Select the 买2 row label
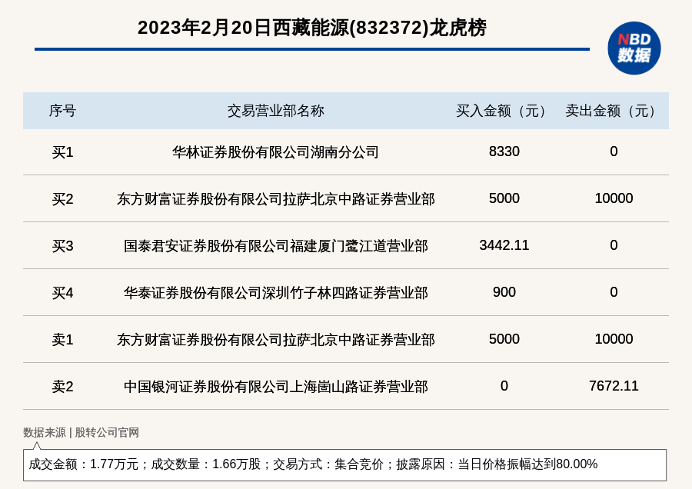692x489 pixels. point(62,199)
